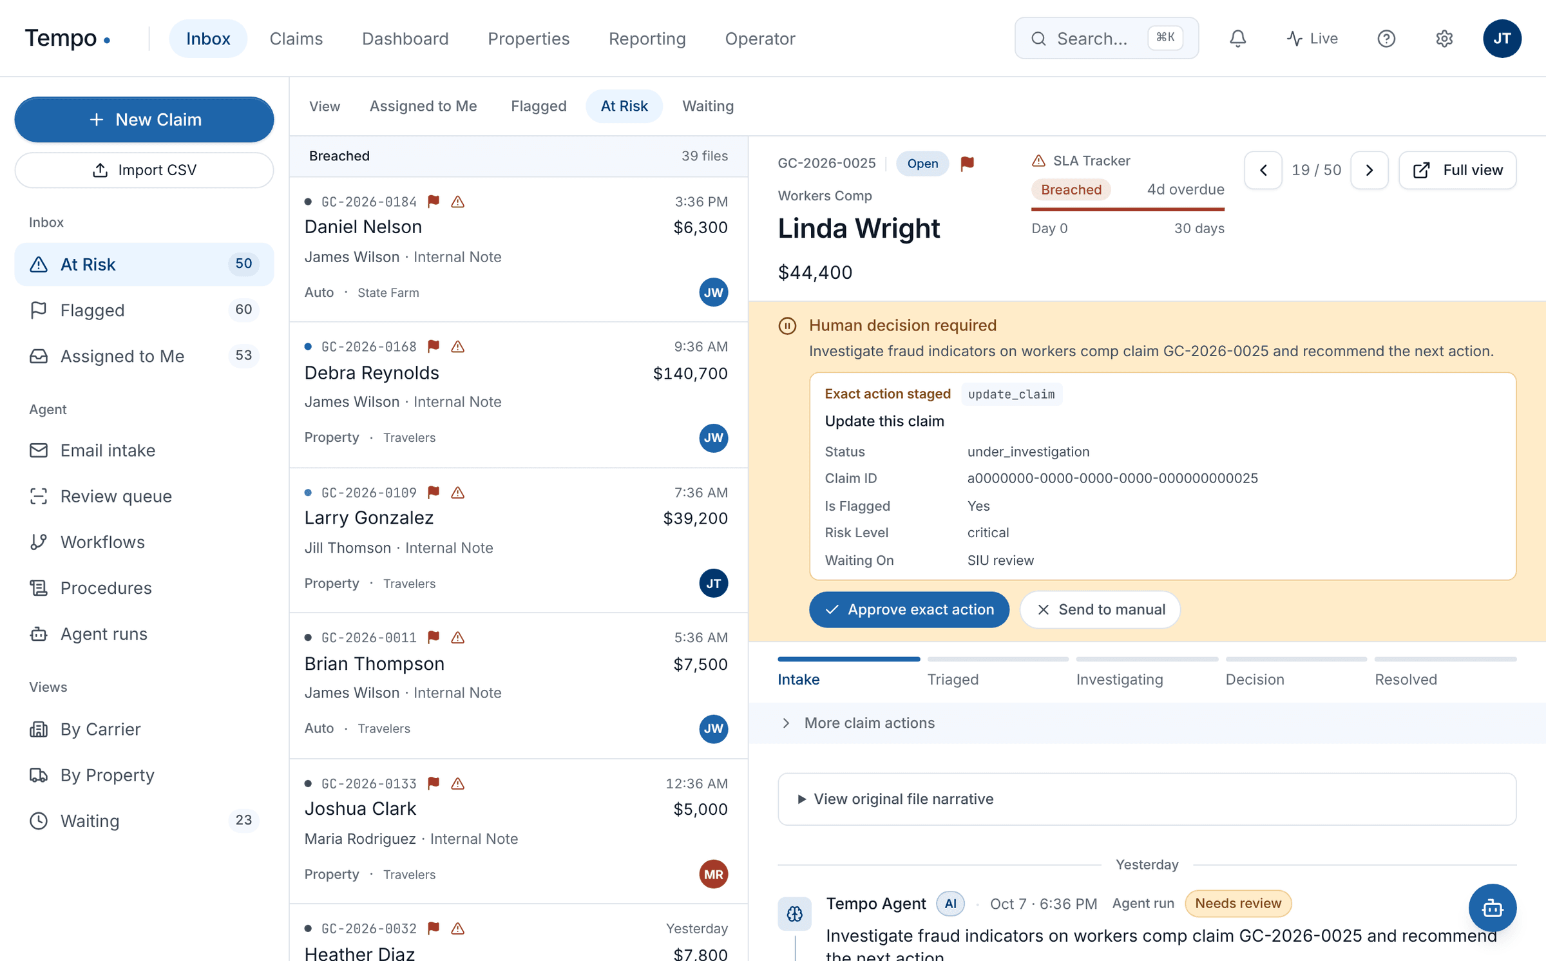1546x961 pixels.
Task: Open the notifications bell
Action: 1237,39
